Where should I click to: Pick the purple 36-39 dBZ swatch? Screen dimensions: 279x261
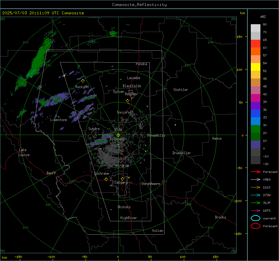[x=255, y=106]
